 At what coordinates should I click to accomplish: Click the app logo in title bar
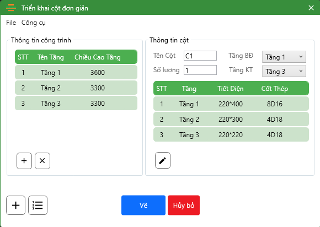[11, 8]
